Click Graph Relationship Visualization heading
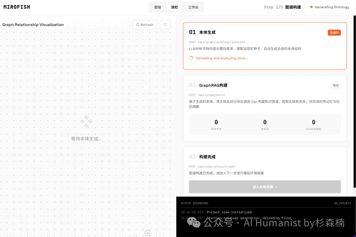 33,25
